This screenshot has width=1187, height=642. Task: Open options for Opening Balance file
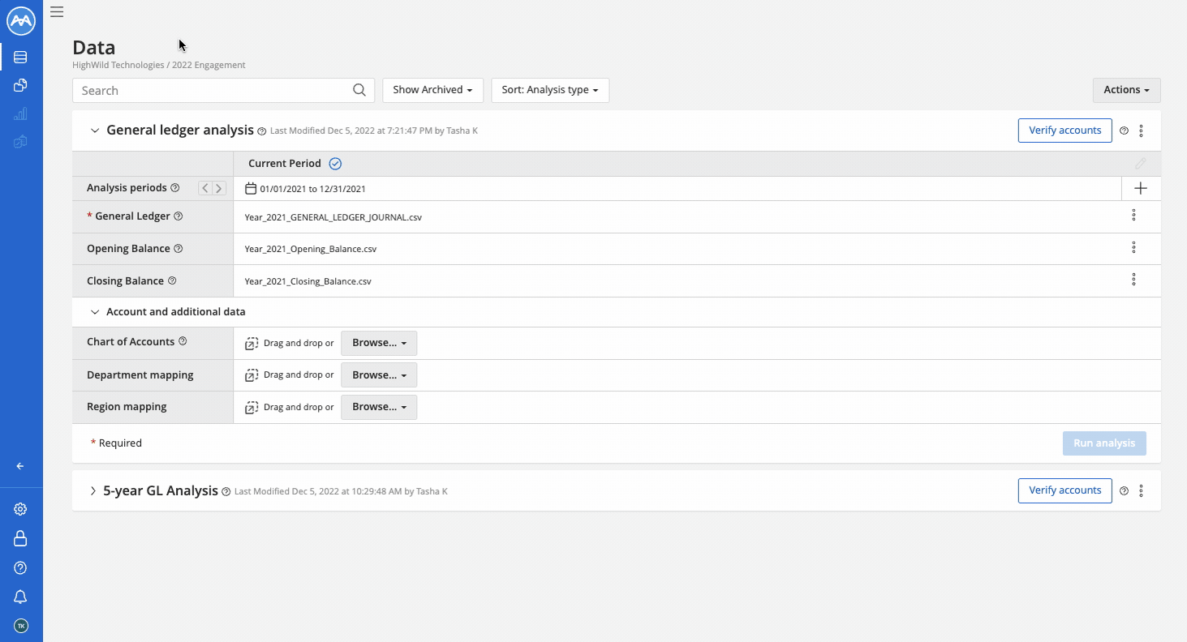pos(1133,247)
